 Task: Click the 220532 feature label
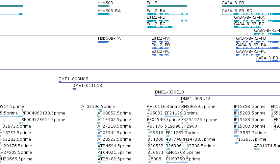(x=156, y=146)
